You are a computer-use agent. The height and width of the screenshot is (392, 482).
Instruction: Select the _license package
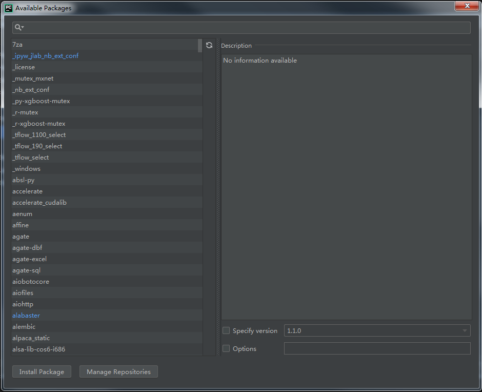pos(107,67)
